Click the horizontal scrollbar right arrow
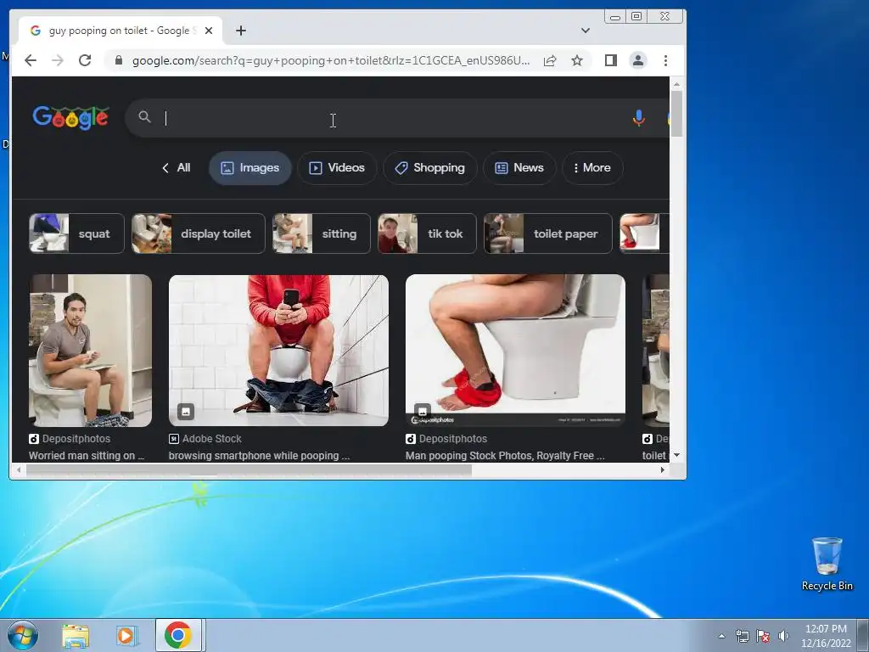Viewport: 869px width, 652px height. [x=662, y=470]
